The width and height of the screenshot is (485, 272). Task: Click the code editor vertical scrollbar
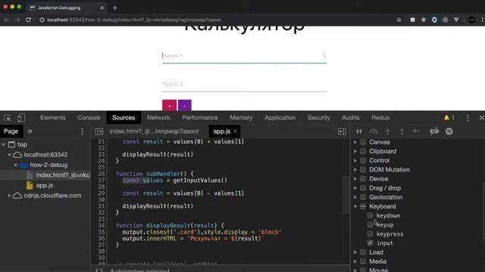point(346,195)
